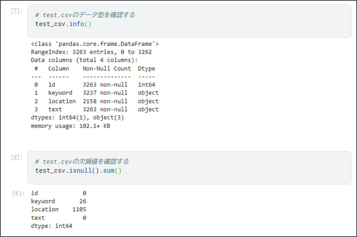Click the test.csvの欠損値を確認する comment
The image size is (357, 237).
[82, 162]
